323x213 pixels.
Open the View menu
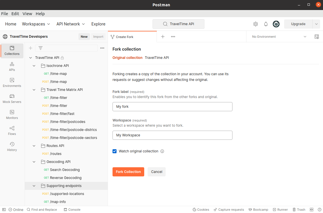click(x=27, y=13)
